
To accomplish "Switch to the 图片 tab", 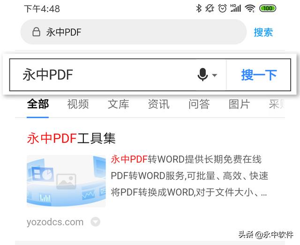I will point(239,104).
